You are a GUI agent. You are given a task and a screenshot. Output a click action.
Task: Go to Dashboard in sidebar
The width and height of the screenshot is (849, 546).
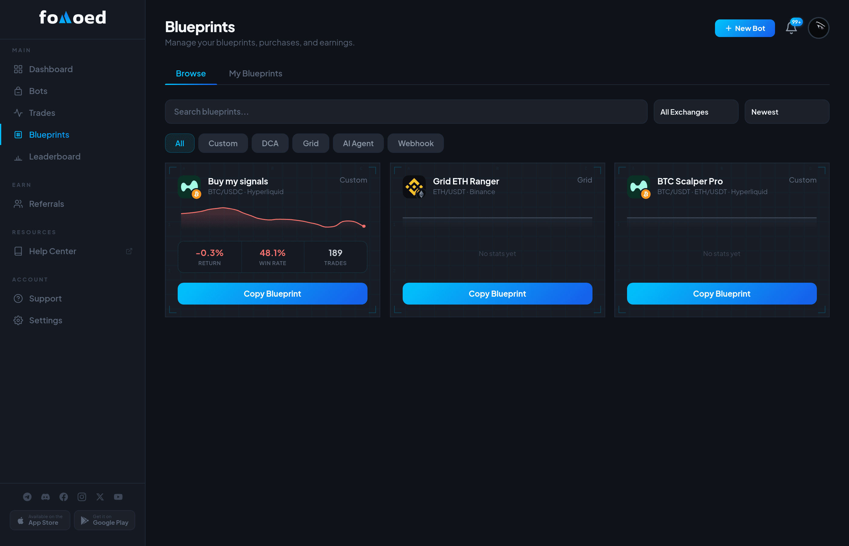[72, 69]
